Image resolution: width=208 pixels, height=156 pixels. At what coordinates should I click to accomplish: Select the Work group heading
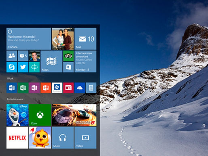pyautogui.click(x=10, y=78)
